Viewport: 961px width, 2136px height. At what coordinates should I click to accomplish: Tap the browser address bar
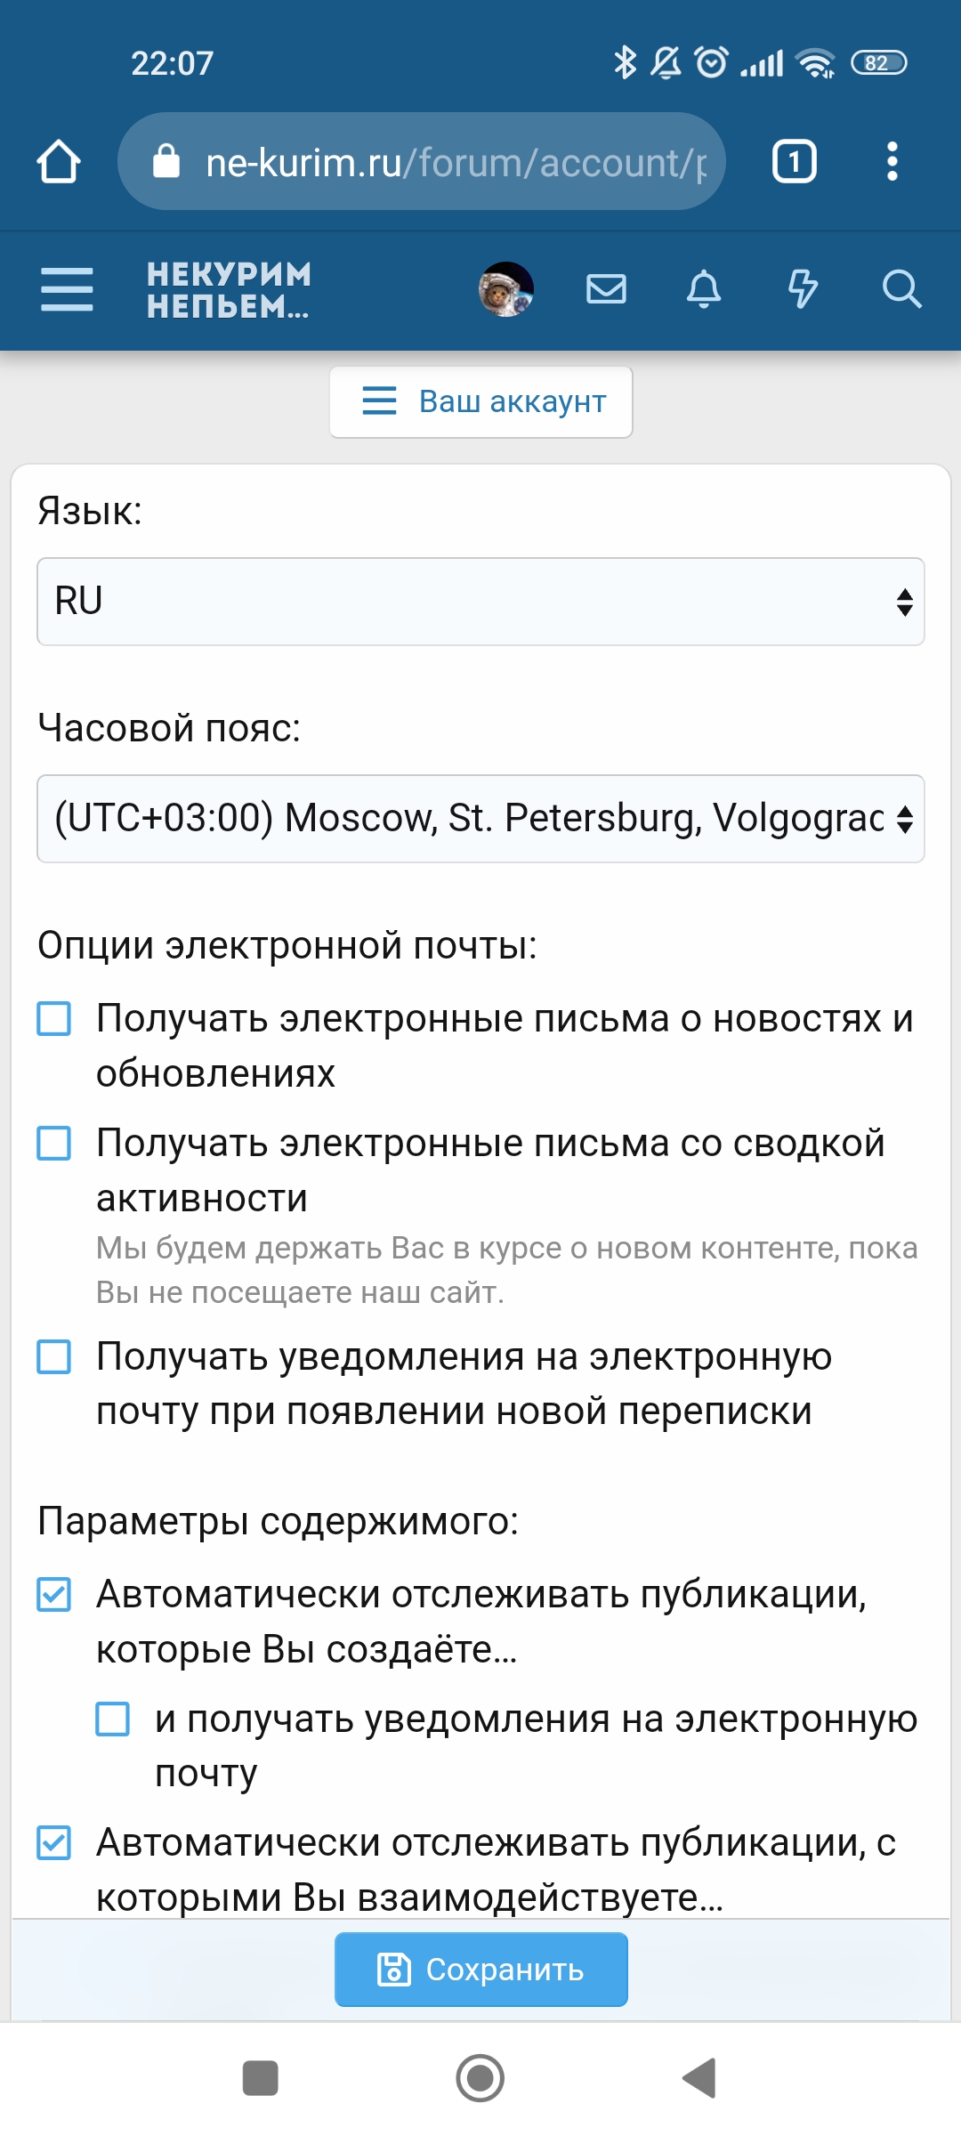coord(436,162)
